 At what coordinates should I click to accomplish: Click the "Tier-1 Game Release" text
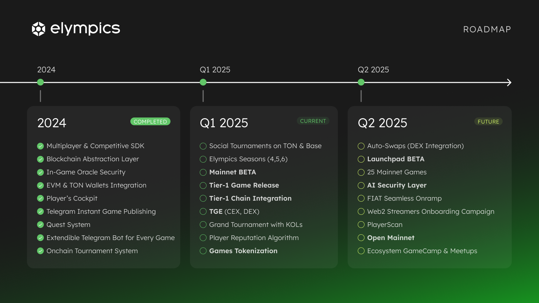tap(244, 186)
